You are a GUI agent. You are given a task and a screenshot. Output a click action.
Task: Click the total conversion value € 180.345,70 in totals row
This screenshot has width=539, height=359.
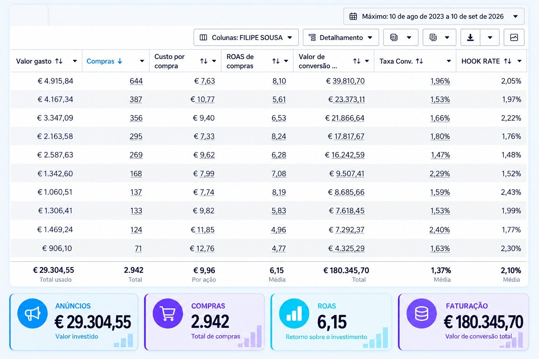346,270
